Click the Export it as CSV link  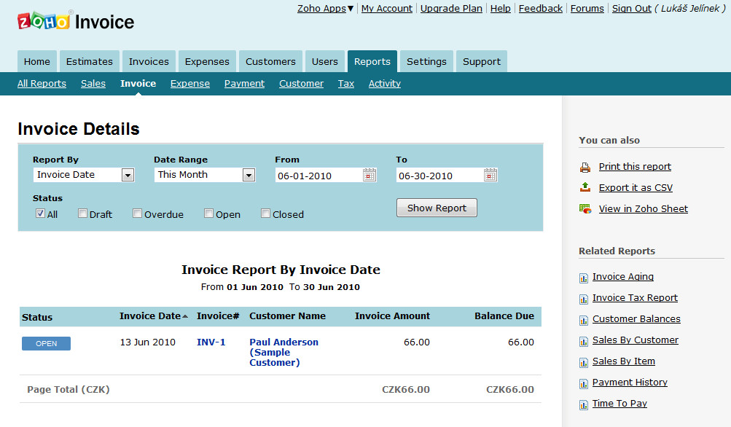[x=636, y=187]
